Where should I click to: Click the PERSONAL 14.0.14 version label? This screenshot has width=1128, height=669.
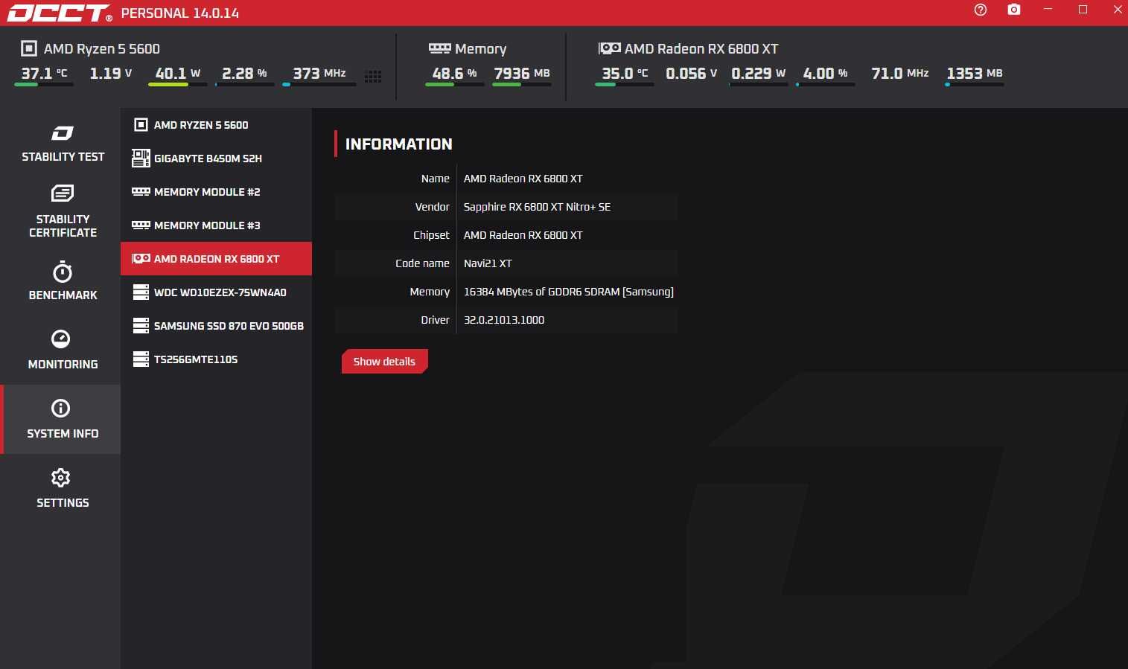(x=180, y=13)
